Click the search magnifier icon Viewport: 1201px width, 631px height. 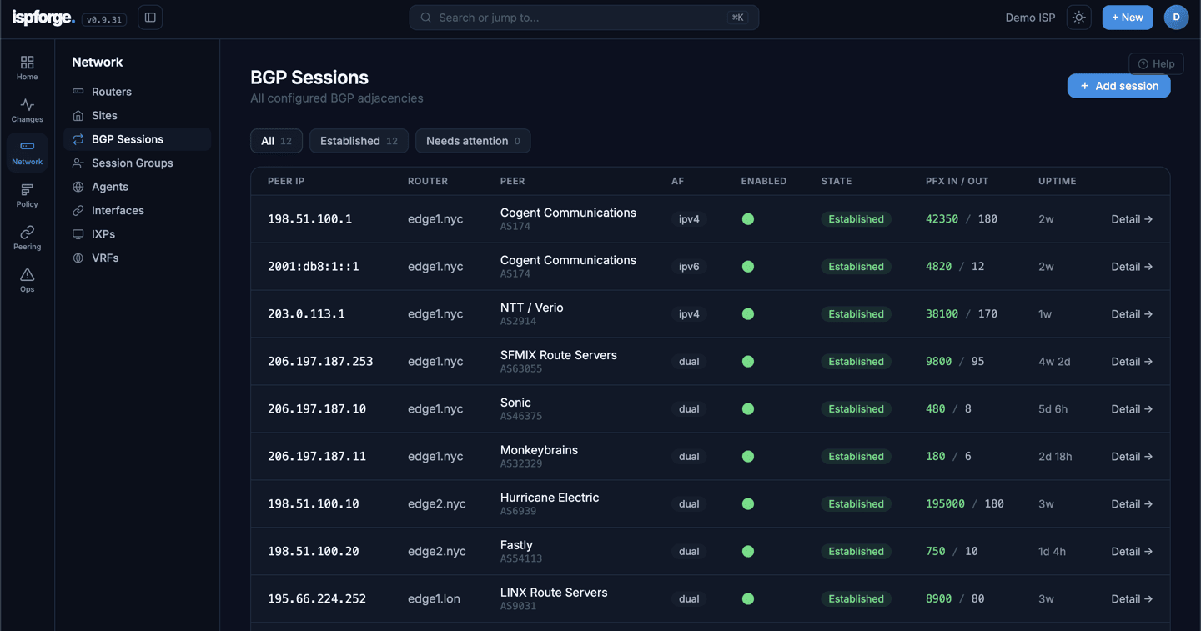click(x=426, y=18)
